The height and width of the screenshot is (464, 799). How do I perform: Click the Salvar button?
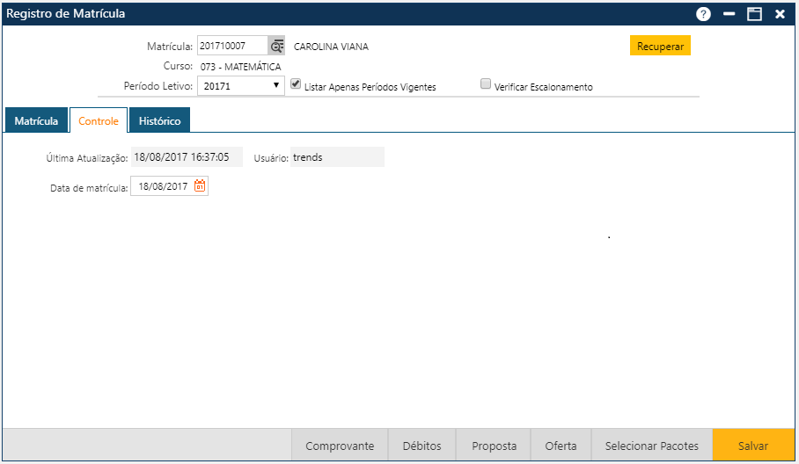[x=752, y=446]
